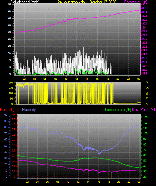The width and height of the screenshot is (156, 186).
Task: Click barometer axis value 29.9
Action: pos(145,31)
